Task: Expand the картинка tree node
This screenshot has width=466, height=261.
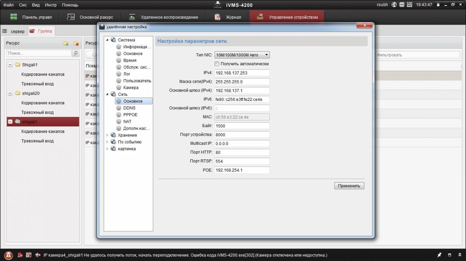Action: click(107, 149)
